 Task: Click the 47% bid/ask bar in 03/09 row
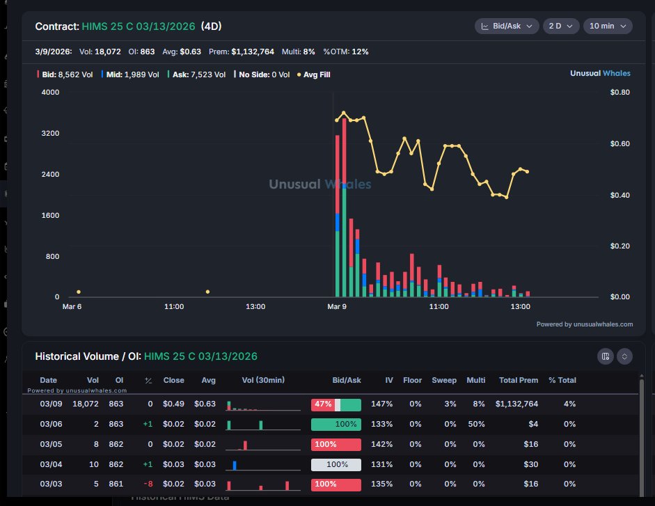click(x=336, y=404)
